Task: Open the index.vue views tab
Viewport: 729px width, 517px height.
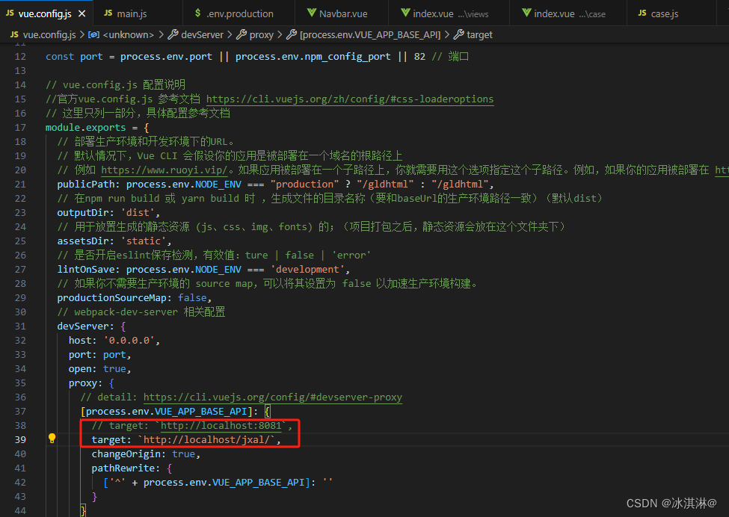Action: click(x=449, y=13)
